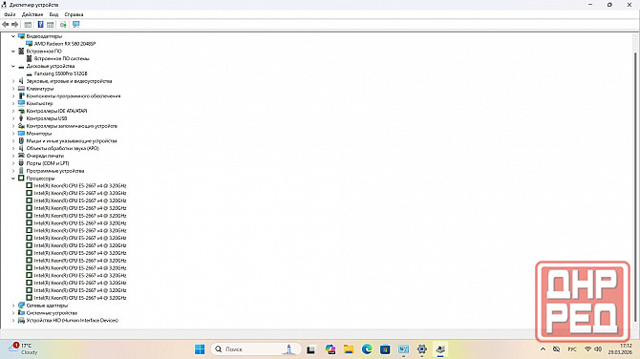
Task: Select Компоненты программного обеспечения row
Action: [x=74, y=95]
